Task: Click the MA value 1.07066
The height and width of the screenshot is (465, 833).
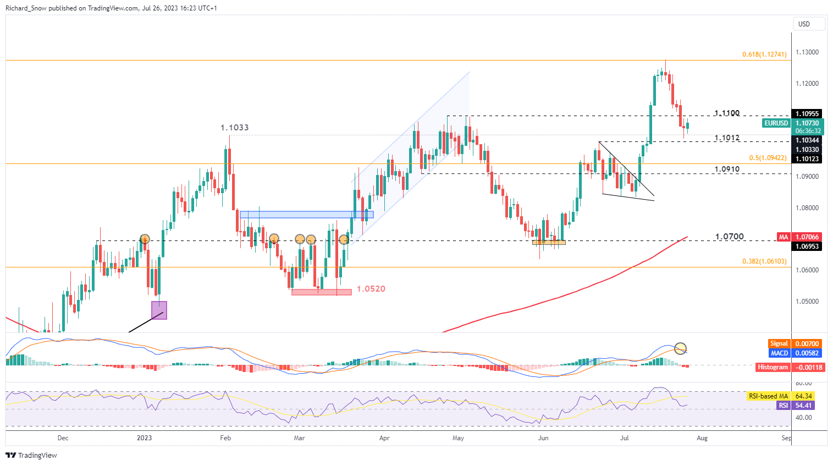Action: click(x=807, y=237)
